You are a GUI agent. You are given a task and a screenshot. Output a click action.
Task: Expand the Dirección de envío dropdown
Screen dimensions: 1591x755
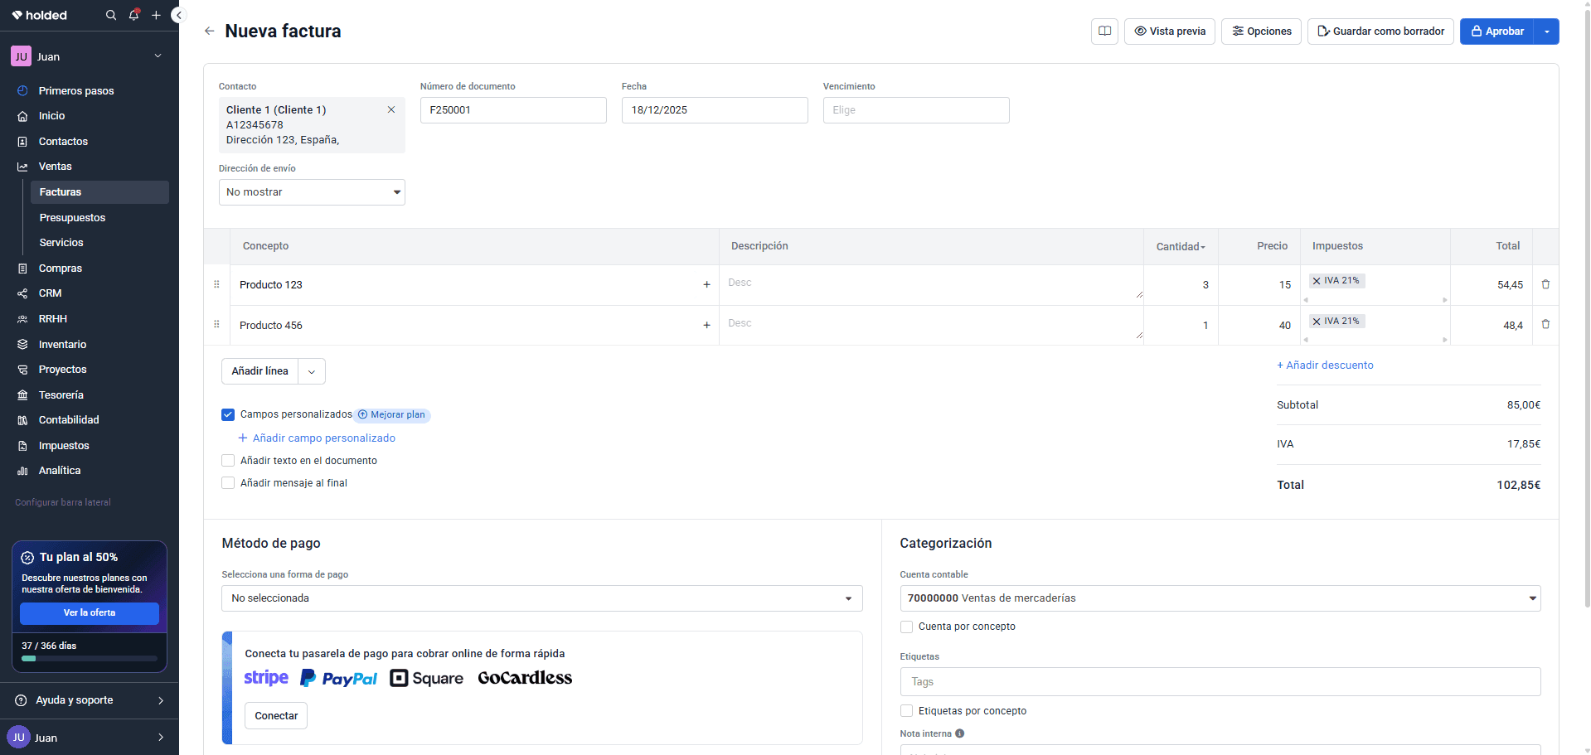[312, 192]
